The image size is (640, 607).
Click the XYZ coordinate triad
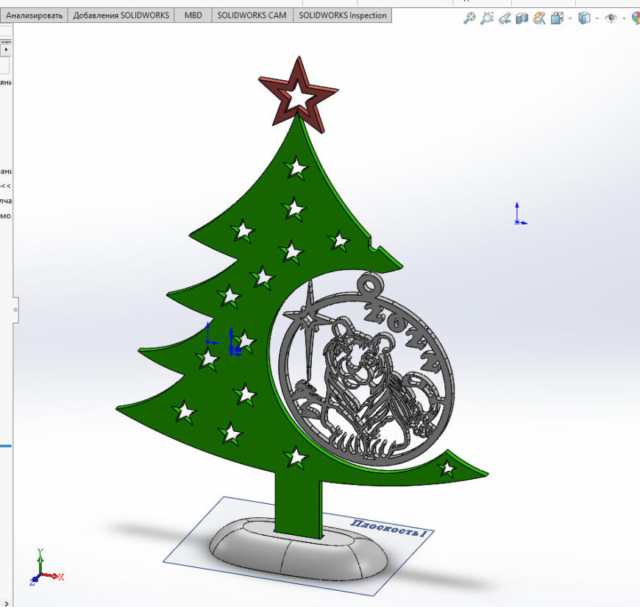(x=46, y=569)
